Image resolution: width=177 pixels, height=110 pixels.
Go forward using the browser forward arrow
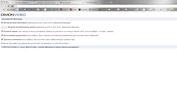pyautogui.click(x=5, y=6)
